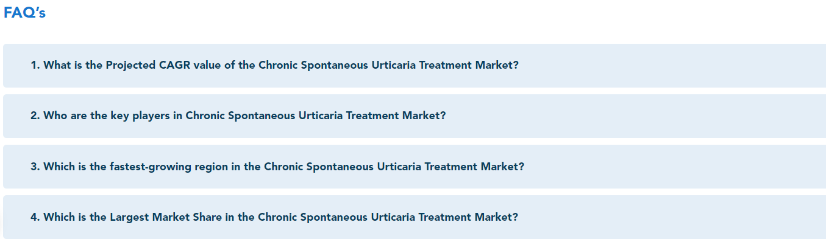Select the last accordion row in FAQ's
Screen dimensions: 826x239
415,216
